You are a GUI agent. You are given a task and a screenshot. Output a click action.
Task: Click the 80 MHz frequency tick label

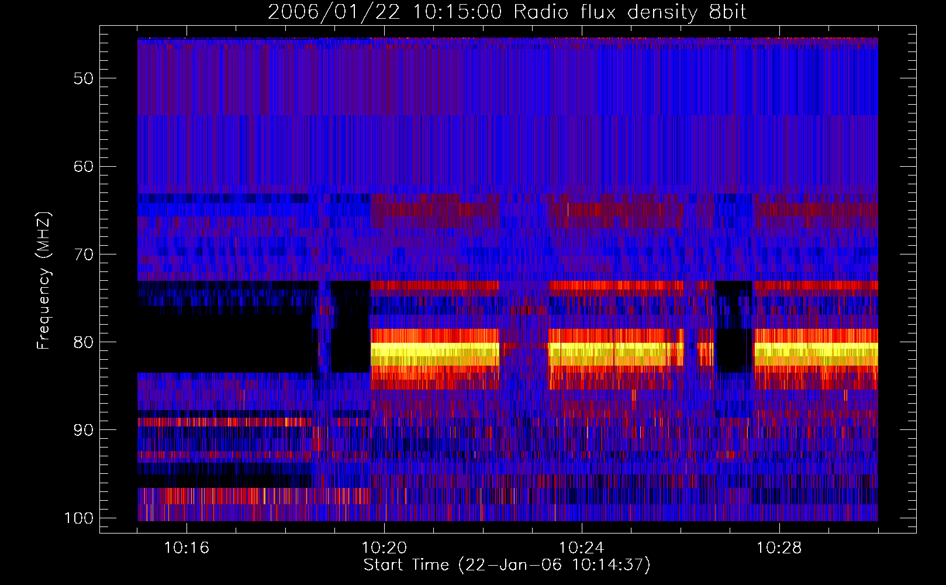84,342
